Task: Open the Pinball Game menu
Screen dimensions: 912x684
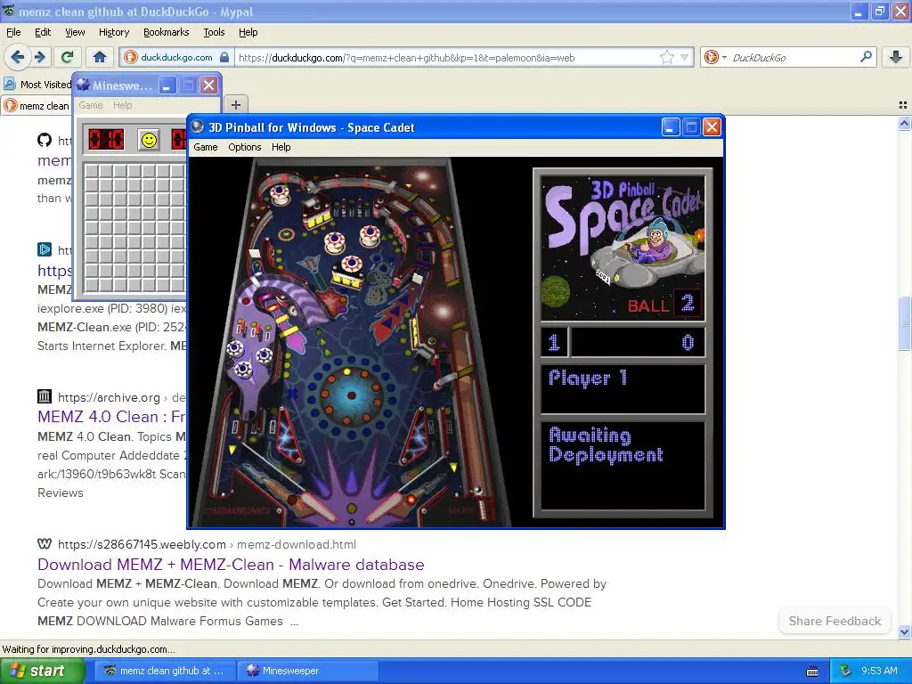Action: pos(206,147)
